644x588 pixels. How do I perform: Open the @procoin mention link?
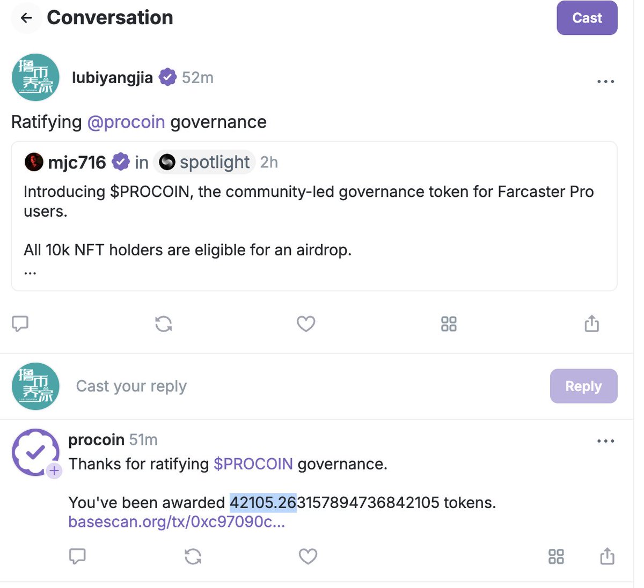(x=126, y=122)
